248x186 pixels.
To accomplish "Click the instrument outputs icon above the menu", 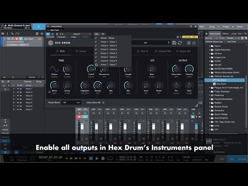I will [x=97, y=34].
